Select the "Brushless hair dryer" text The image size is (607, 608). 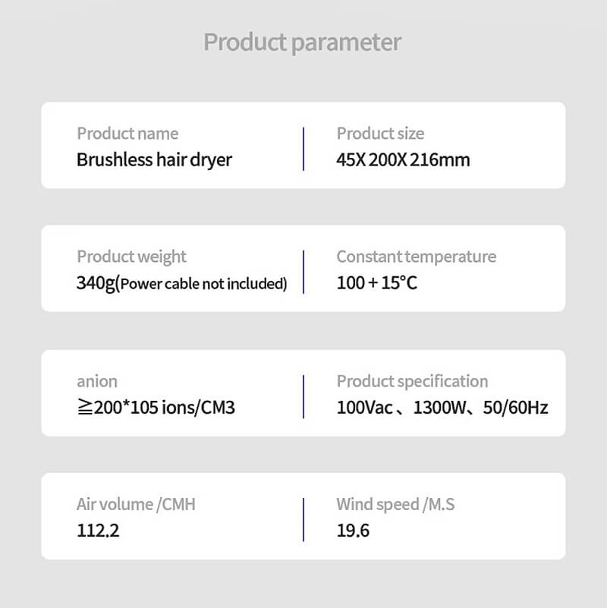154,160
